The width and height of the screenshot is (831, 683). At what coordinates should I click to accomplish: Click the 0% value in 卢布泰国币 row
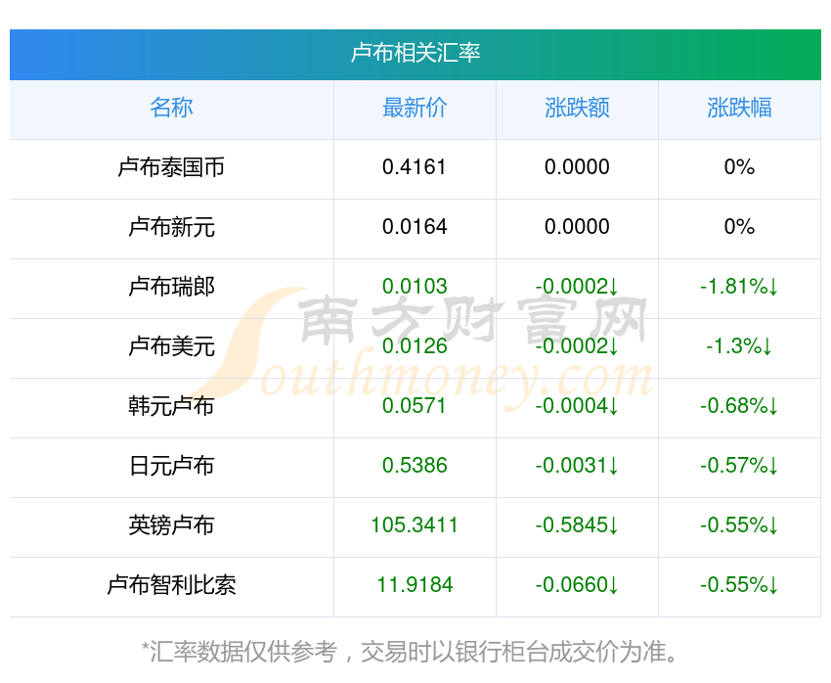point(739,167)
